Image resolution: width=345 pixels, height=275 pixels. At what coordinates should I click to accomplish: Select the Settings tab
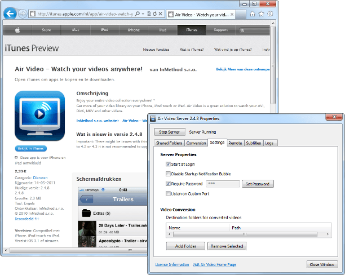click(x=217, y=143)
